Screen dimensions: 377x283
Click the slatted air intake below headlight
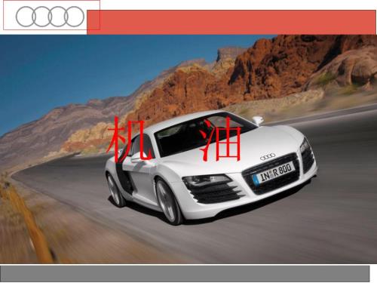pyautogui.click(x=216, y=193)
